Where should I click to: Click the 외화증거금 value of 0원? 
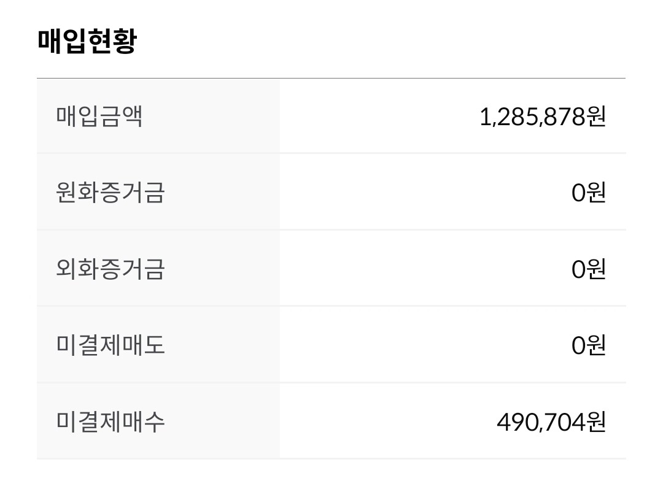[x=588, y=269]
